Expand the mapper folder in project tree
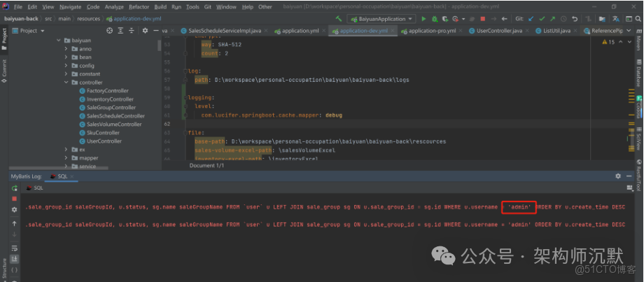 pos(66,158)
